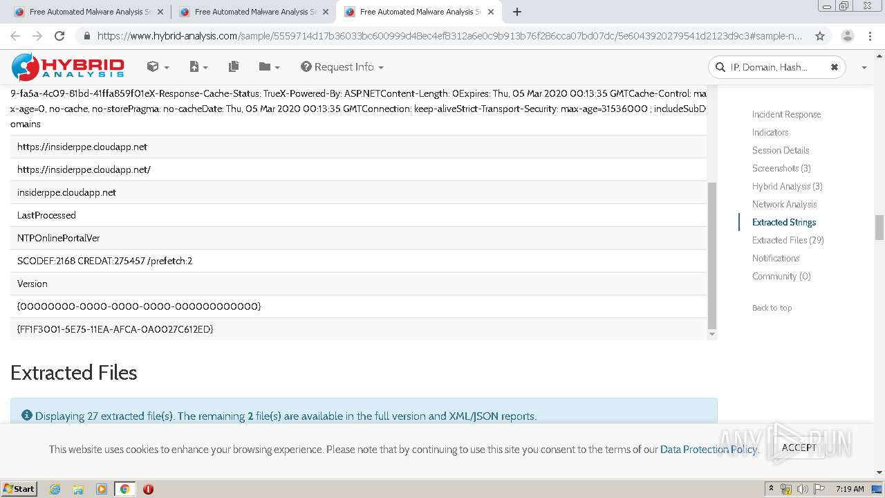This screenshot has width=885, height=498.
Task: Select string https://insiderppe.cloudapp.net row
Action: [x=359, y=147]
